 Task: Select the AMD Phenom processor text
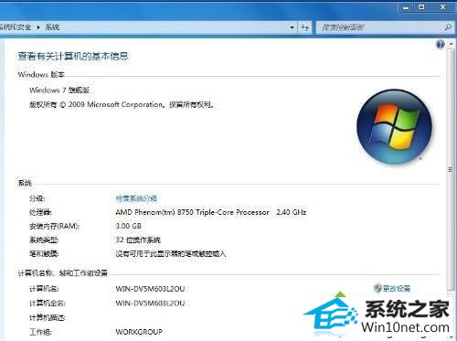coord(211,212)
